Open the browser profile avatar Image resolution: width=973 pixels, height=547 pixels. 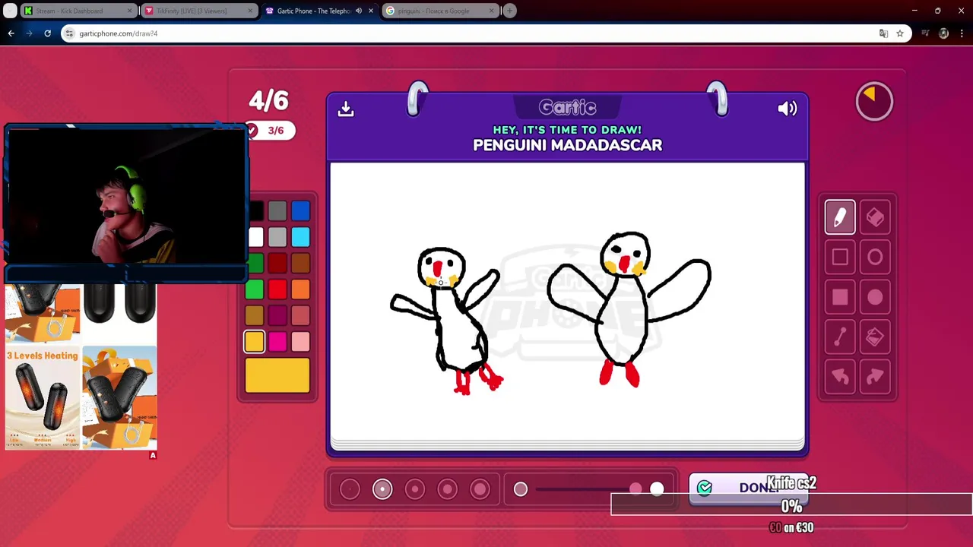(x=943, y=33)
